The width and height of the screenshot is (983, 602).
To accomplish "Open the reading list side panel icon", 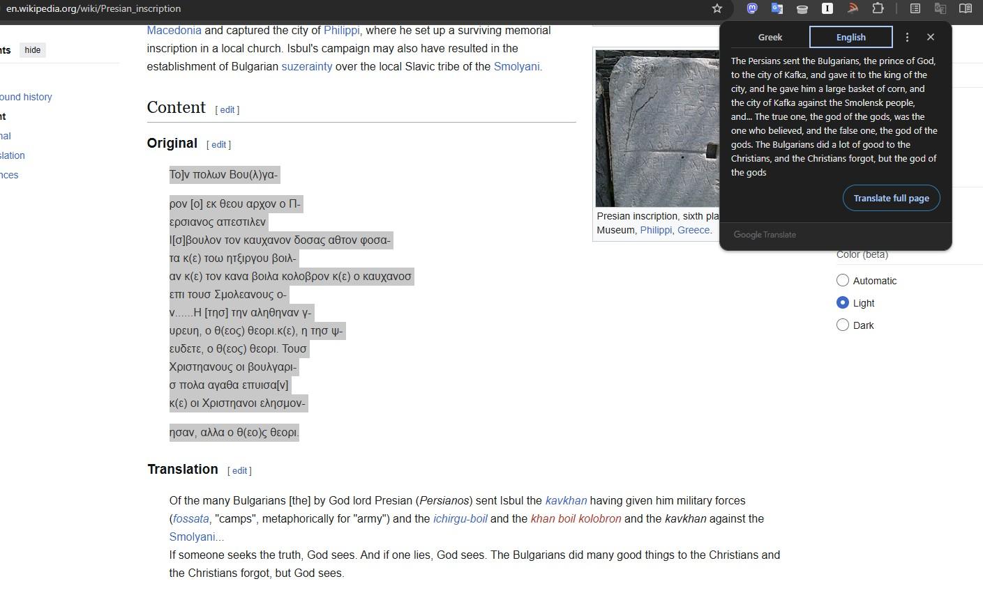I will click(x=915, y=8).
